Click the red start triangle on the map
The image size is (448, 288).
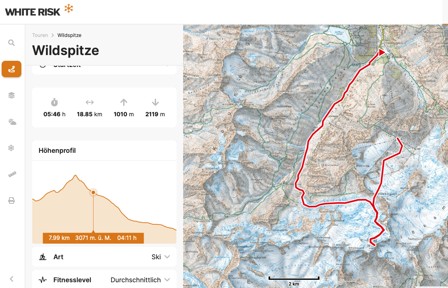coord(381,52)
